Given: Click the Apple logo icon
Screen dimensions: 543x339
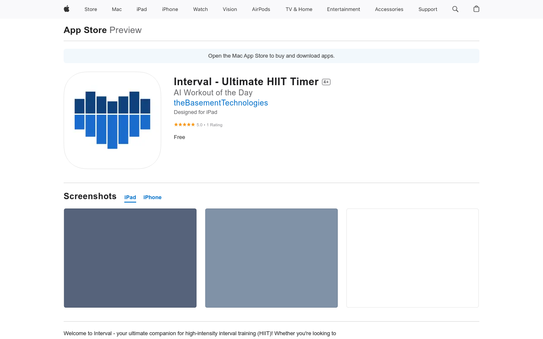Looking at the screenshot, I should click(x=67, y=9).
